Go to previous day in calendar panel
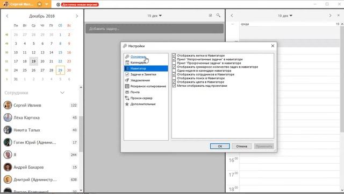This screenshot has width=344, height=194. pyautogui.click(x=232, y=16)
